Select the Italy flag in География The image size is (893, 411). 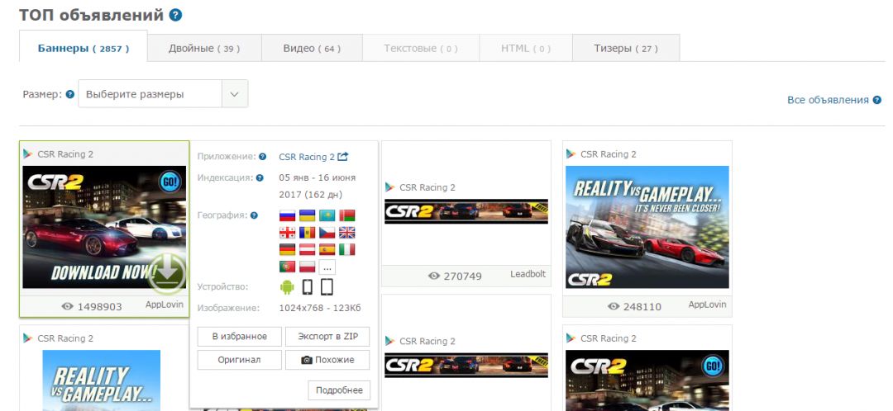[346, 249]
